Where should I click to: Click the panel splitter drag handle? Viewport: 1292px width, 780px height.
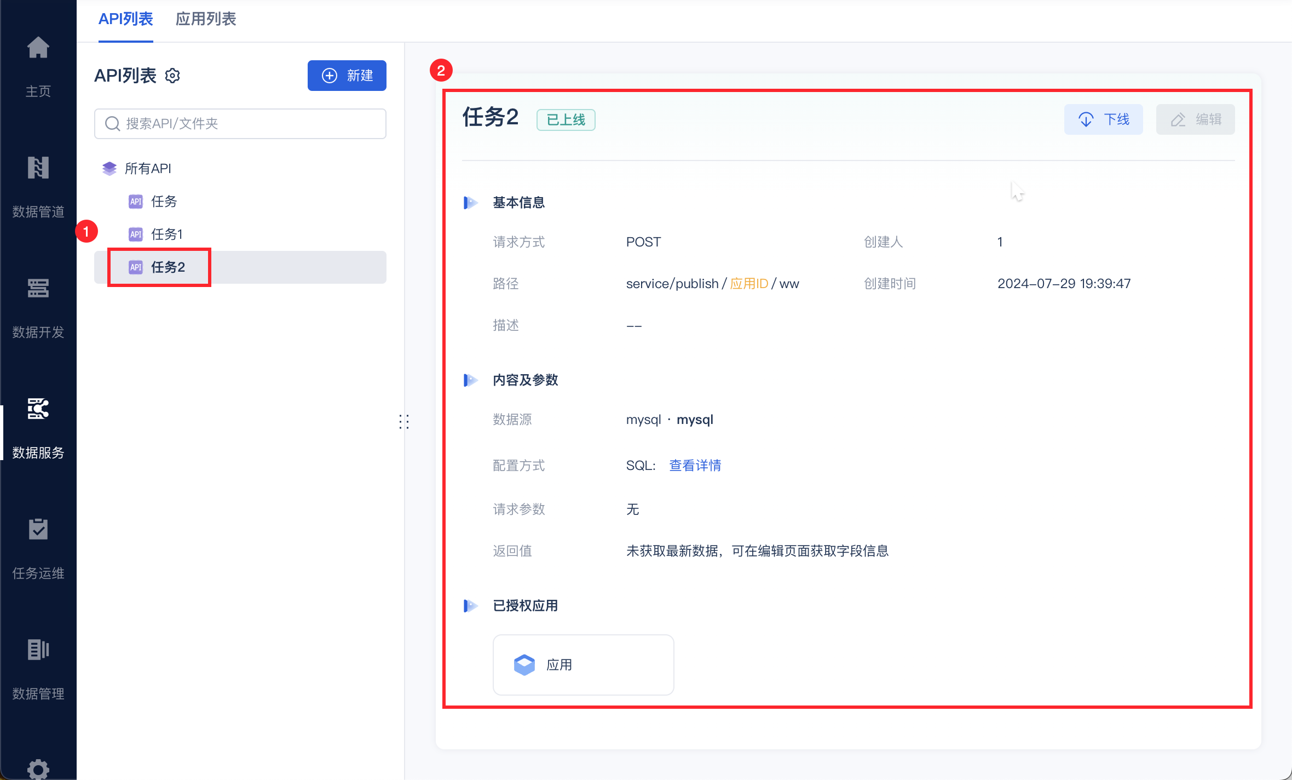[404, 422]
